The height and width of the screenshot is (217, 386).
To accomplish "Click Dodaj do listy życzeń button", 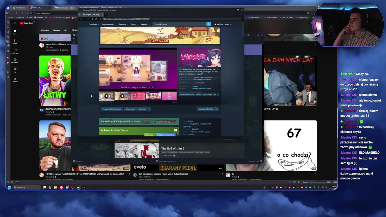I will [x=112, y=109].
